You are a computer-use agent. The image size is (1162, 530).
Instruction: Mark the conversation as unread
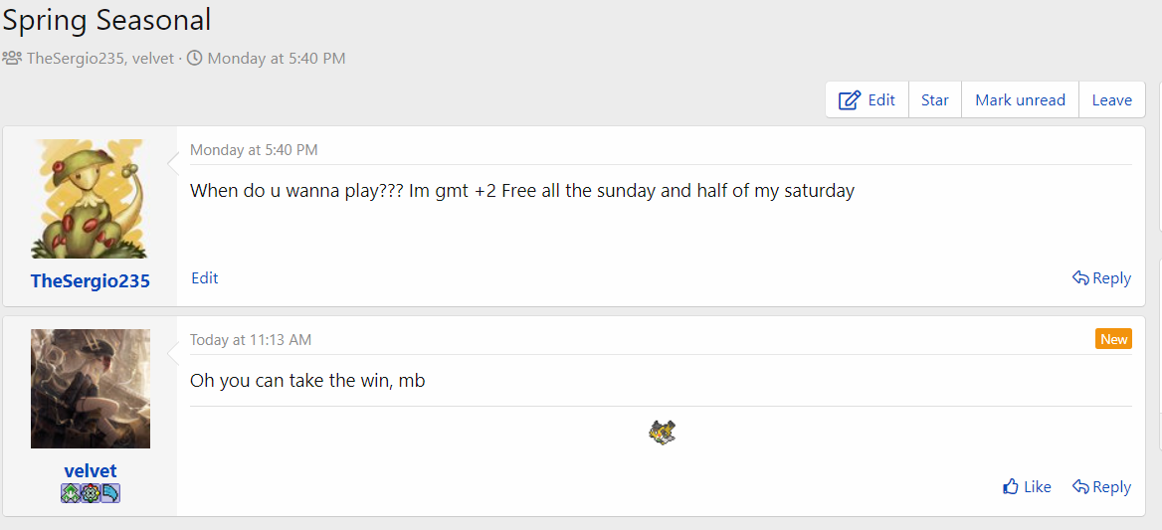tap(1020, 99)
